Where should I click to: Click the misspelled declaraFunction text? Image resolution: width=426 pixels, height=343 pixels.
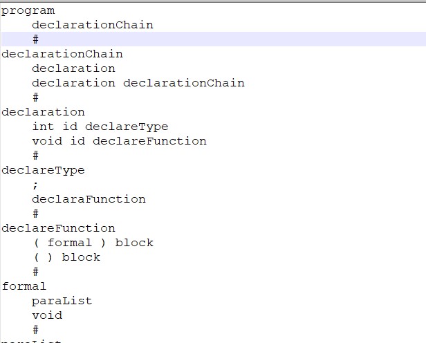point(89,199)
